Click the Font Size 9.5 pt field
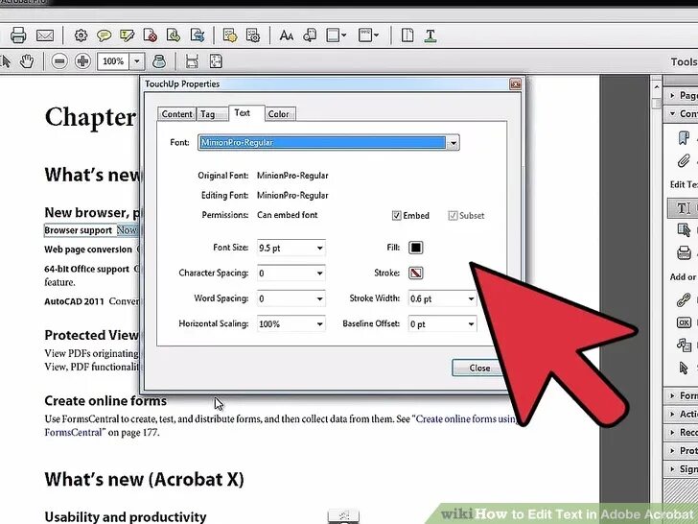Image resolution: width=698 pixels, height=524 pixels. pyautogui.click(x=286, y=248)
